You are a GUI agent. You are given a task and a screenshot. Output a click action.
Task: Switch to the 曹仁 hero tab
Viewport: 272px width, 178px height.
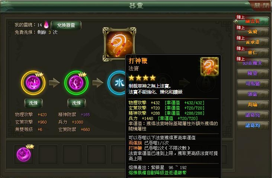pos(252,53)
